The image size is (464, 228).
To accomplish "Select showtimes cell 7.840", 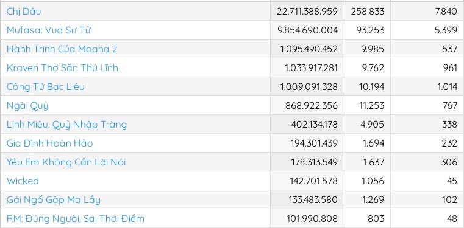I will [x=427, y=11].
